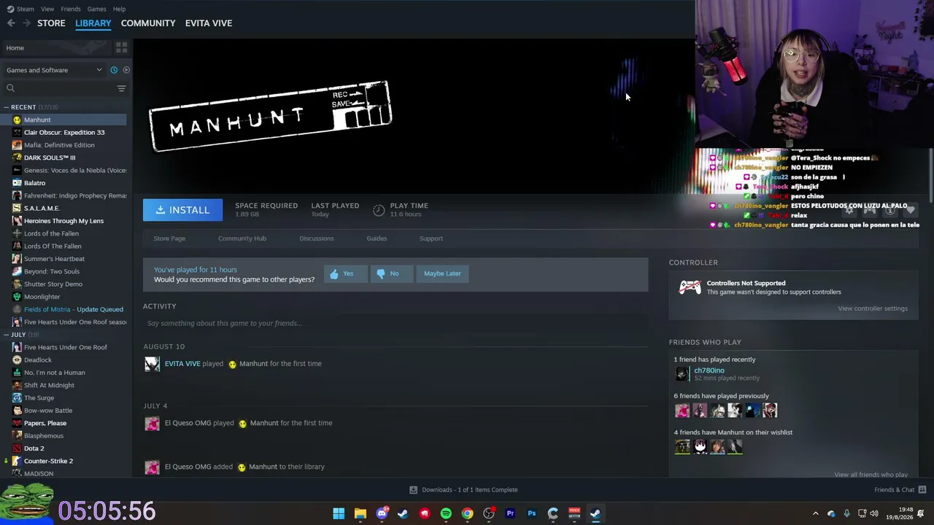Click the microphone tray icon
This screenshot has width=934, height=525.
click(x=846, y=513)
